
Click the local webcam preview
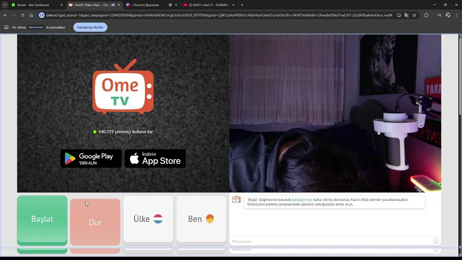coord(335,113)
